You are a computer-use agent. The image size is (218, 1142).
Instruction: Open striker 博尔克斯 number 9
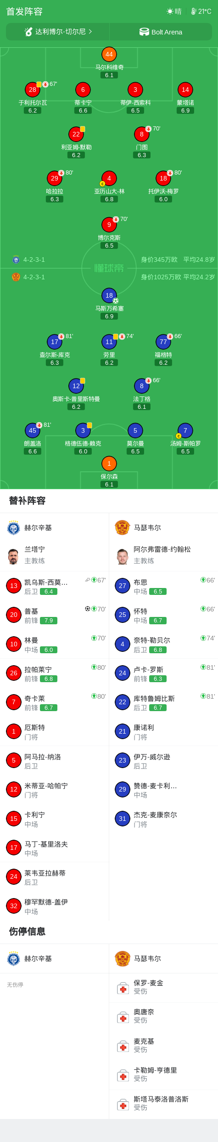[109, 225]
